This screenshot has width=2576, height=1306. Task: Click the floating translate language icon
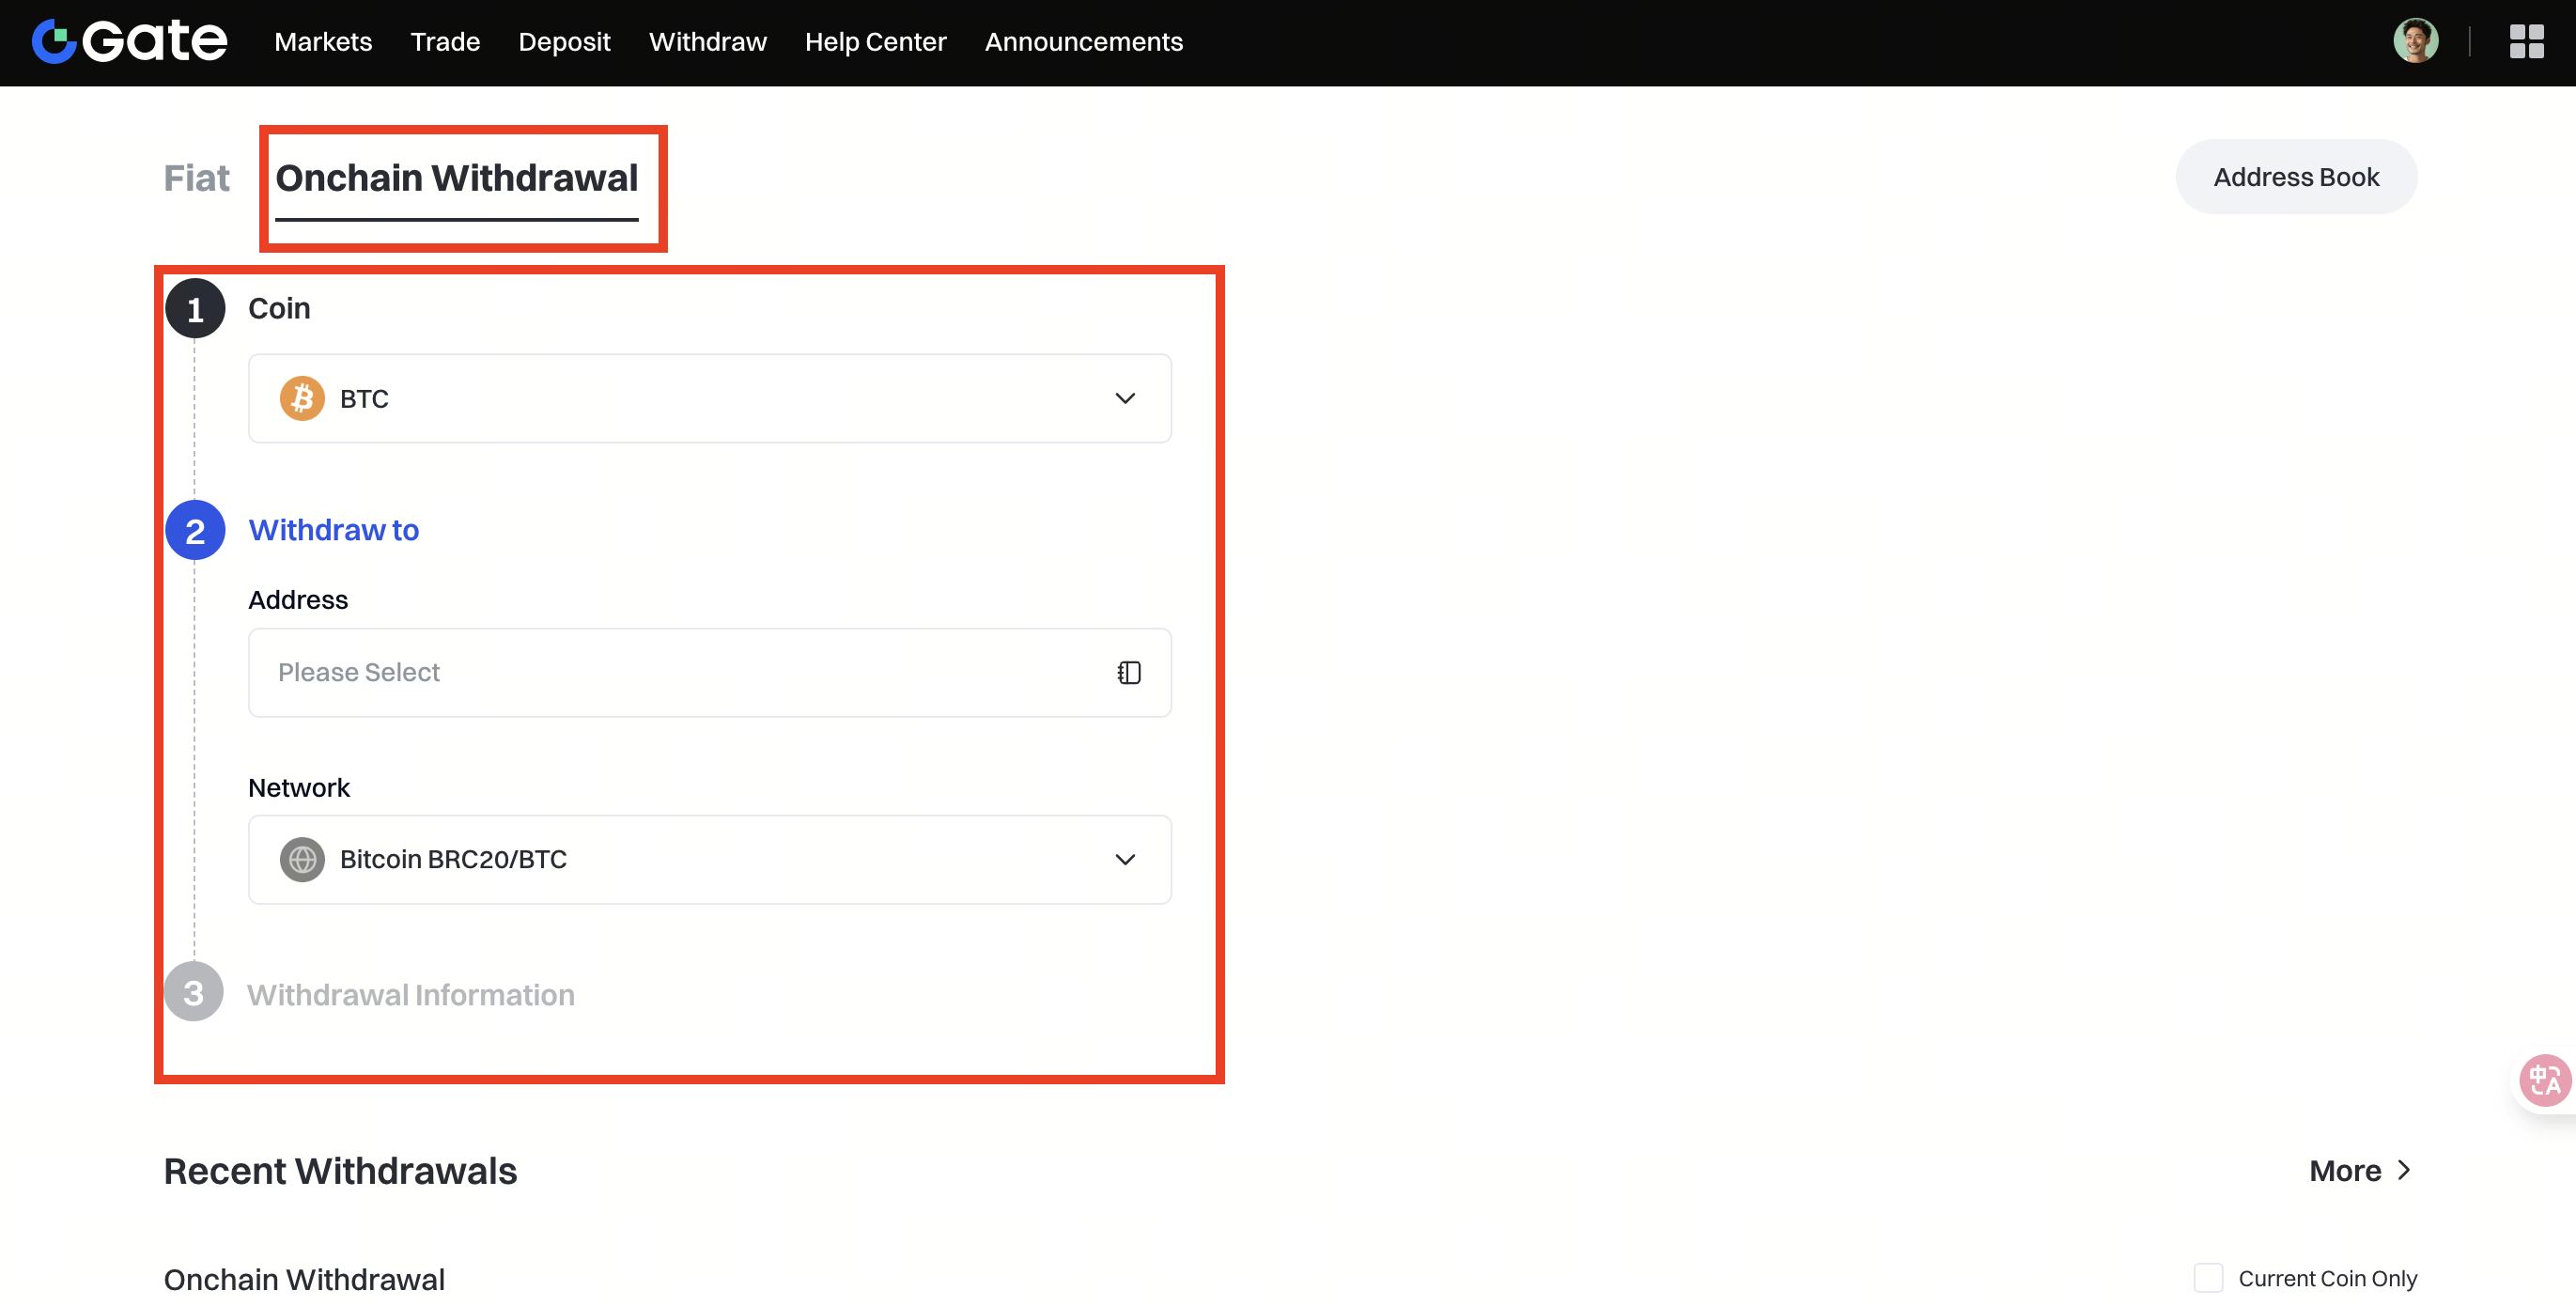(x=2544, y=1080)
